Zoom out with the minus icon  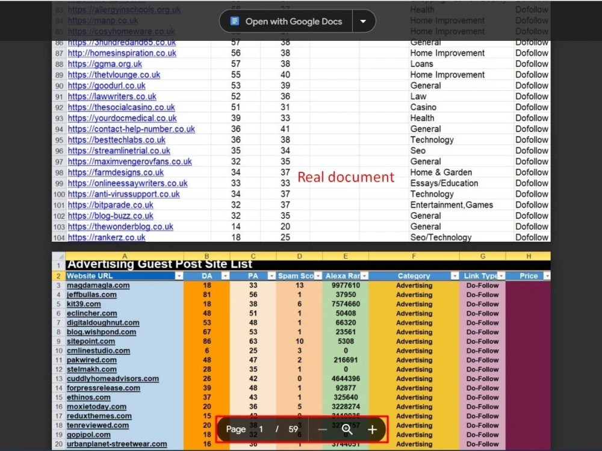point(323,429)
